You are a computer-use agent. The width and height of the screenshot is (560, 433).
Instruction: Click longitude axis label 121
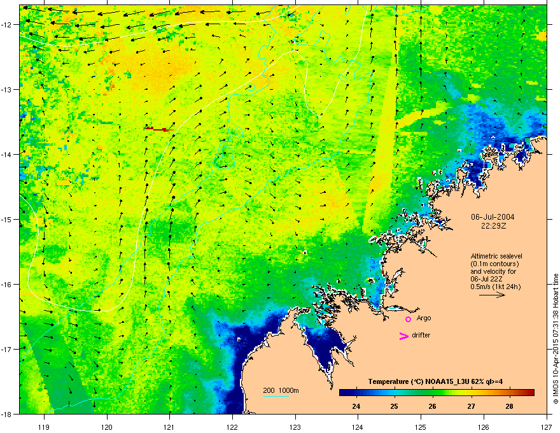pos(169,427)
